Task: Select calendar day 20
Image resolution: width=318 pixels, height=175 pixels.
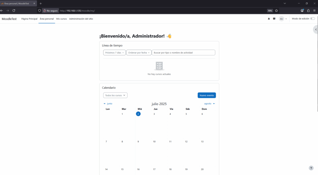Action: coord(202,169)
